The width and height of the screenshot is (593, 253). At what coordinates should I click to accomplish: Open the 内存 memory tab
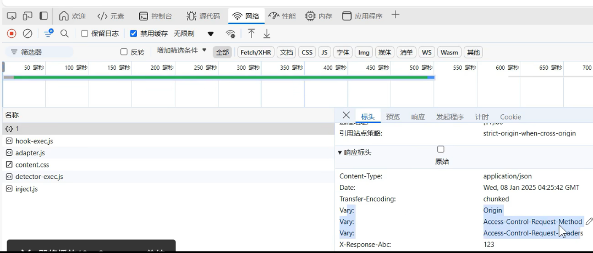point(319,16)
